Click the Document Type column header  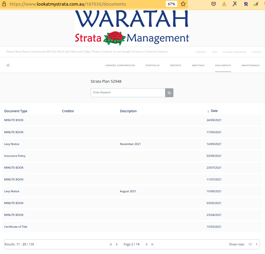click(x=16, y=111)
